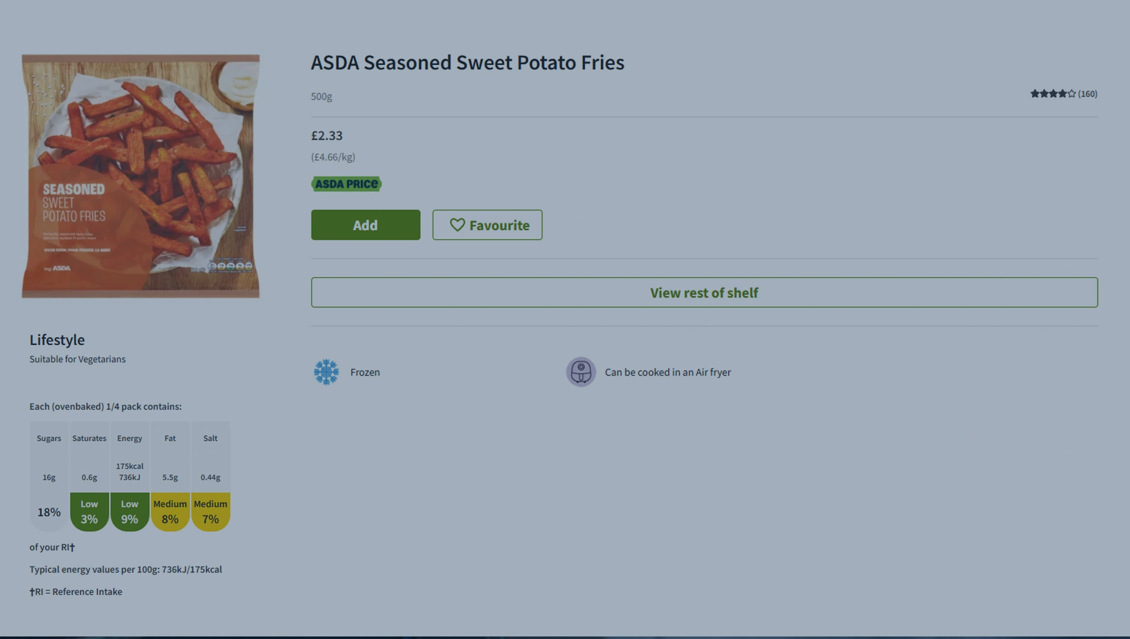Image resolution: width=1130 pixels, height=639 pixels.
Task: Open View rest of shelf
Action: [704, 292]
